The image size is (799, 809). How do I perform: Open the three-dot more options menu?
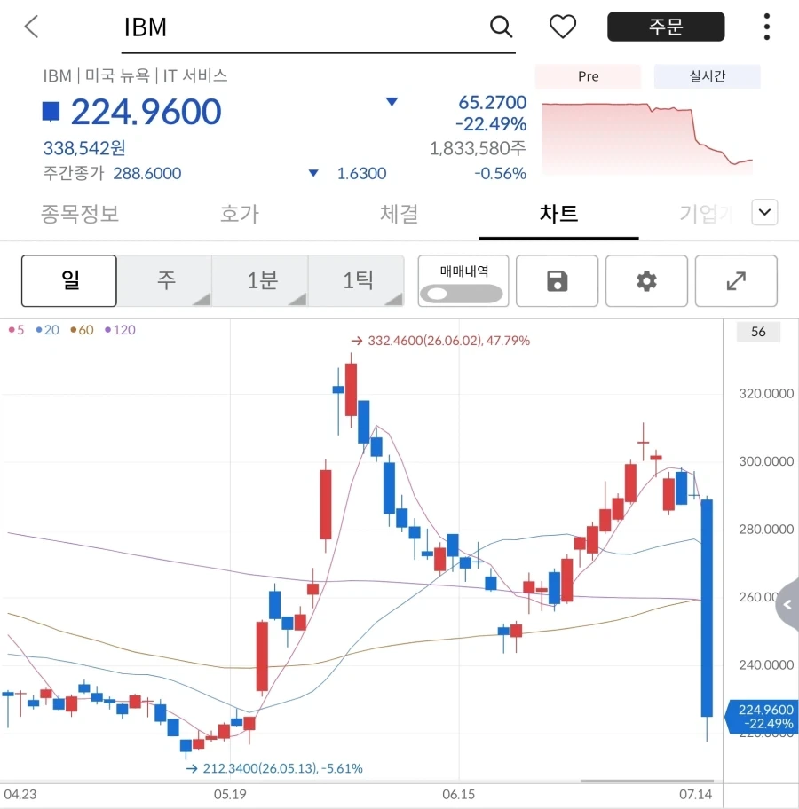tap(766, 27)
